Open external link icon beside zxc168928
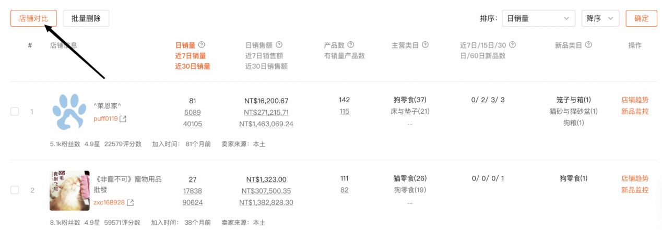This screenshot has height=230, width=662. [130, 202]
